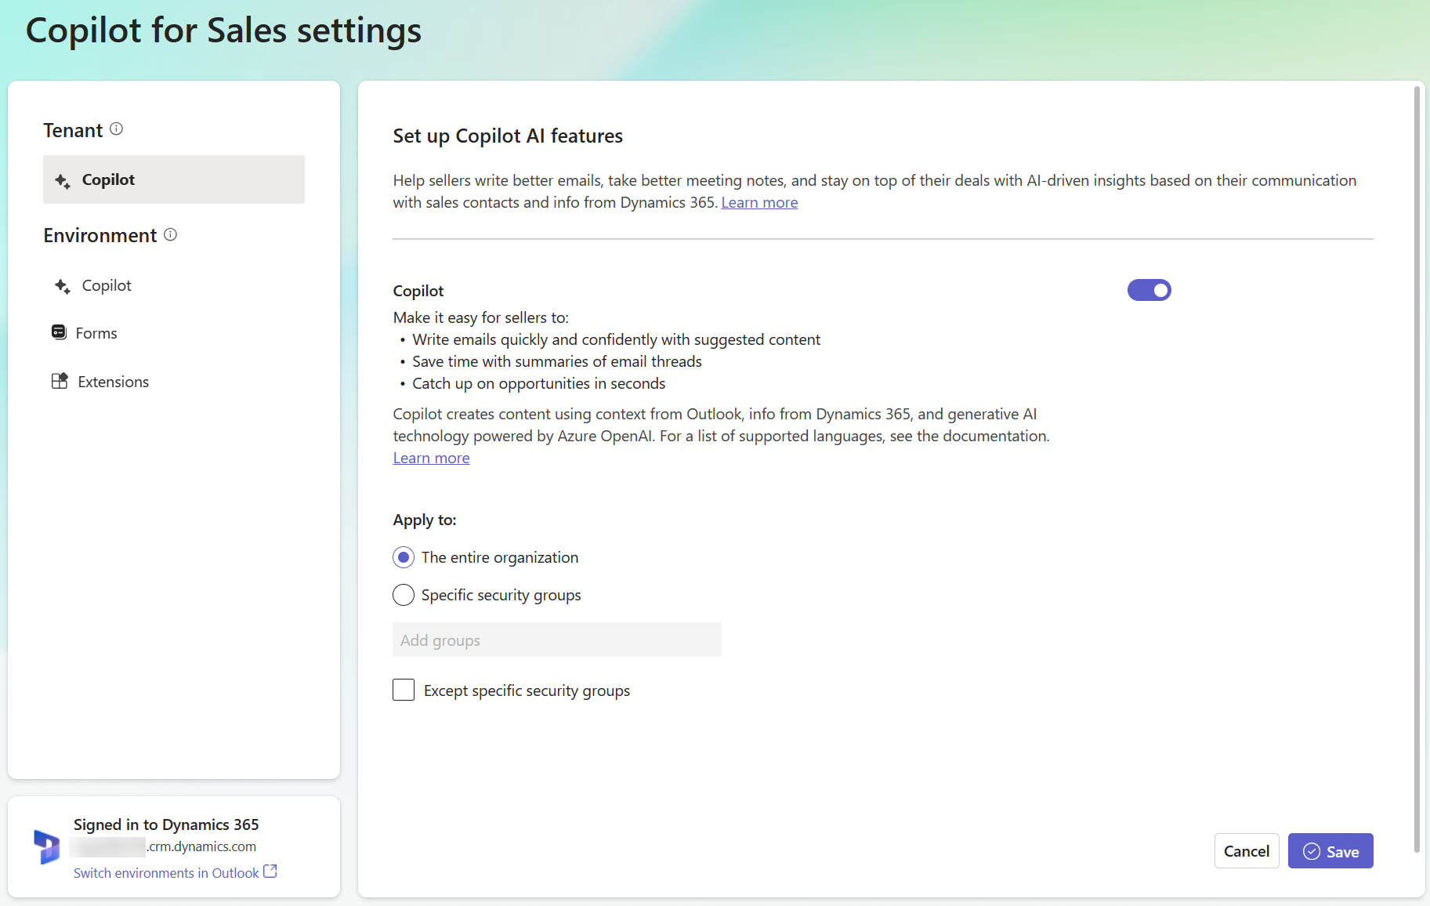Click the Environment info icon

(x=170, y=234)
